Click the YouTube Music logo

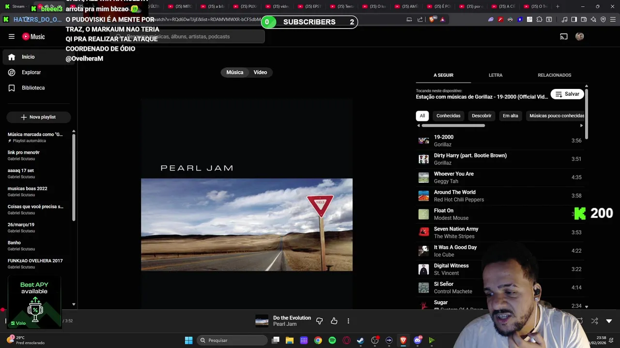tap(33, 37)
